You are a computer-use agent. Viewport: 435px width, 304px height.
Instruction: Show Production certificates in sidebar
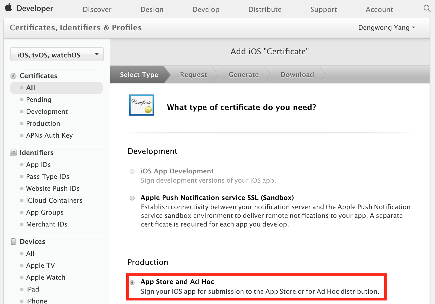coord(43,124)
